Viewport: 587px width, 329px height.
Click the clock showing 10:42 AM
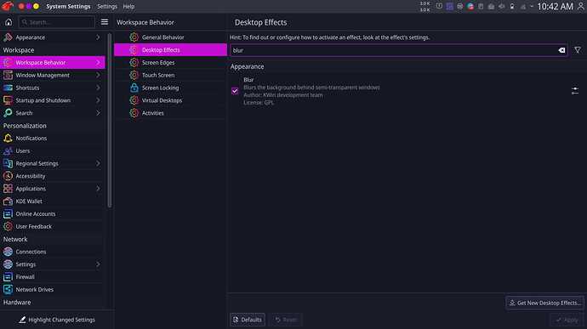click(x=556, y=6)
